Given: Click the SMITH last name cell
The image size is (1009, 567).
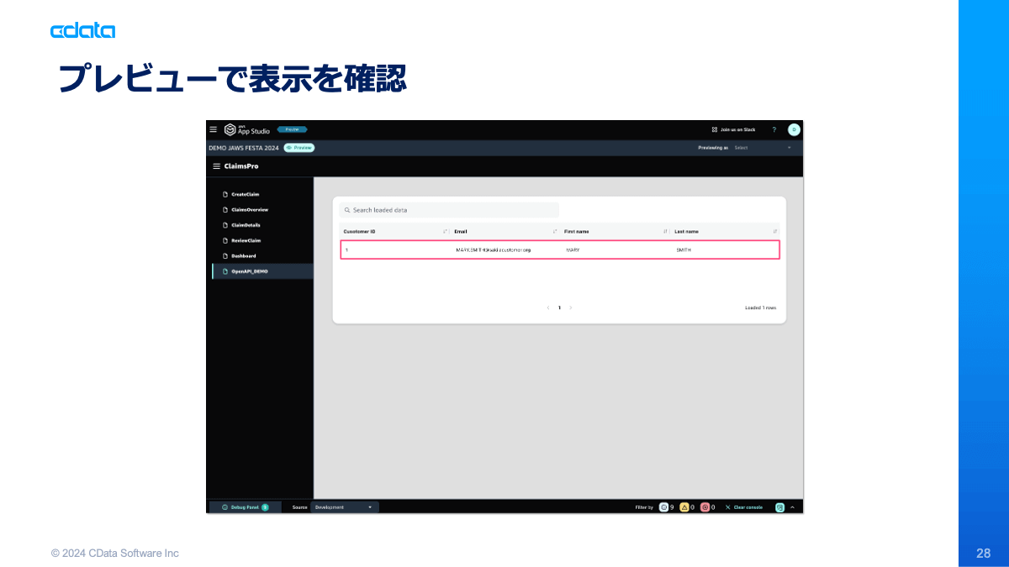Looking at the screenshot, I should 684,250.
